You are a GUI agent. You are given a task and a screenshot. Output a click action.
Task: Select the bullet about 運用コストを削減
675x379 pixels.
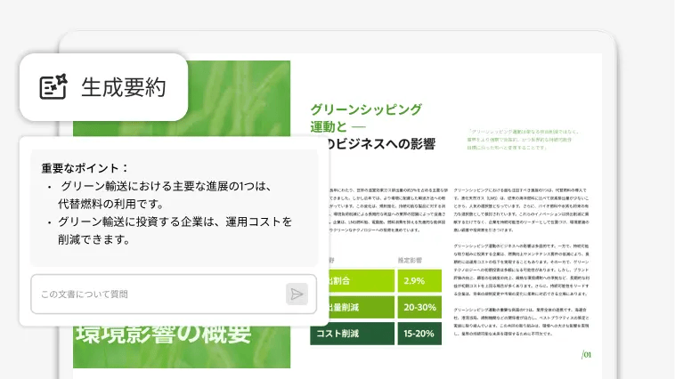point(169,230)
